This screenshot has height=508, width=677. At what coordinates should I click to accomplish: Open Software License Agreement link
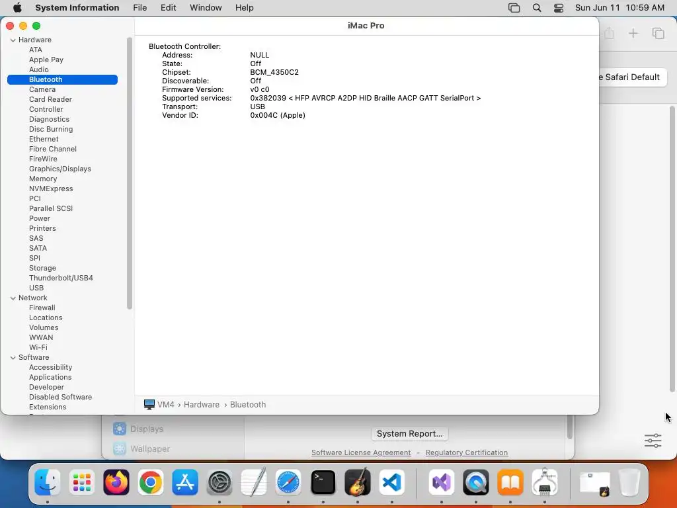(x=361, y=452)
